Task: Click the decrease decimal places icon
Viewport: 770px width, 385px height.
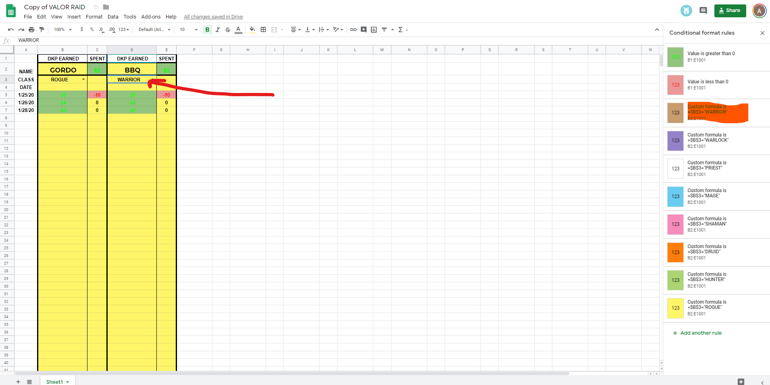Action: click(x=101, y=29)
